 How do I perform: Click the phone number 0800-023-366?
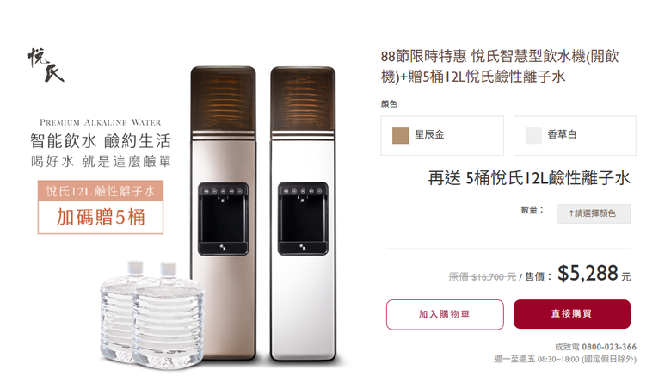tap(609, 347)
